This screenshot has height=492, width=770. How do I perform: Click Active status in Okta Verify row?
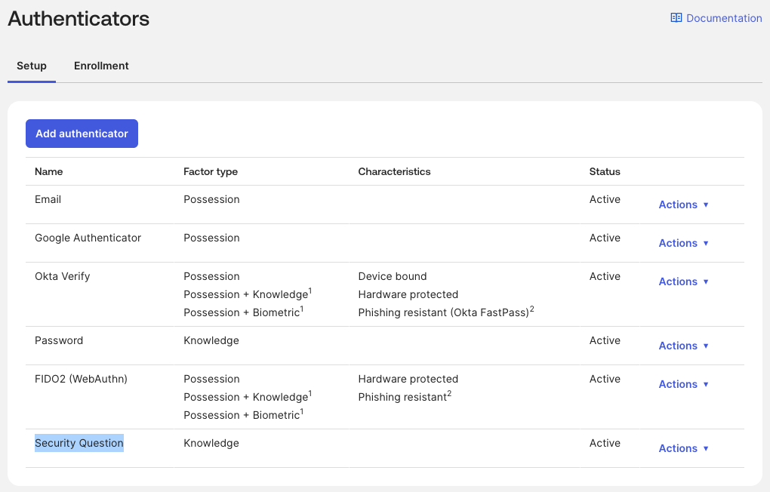605,276
